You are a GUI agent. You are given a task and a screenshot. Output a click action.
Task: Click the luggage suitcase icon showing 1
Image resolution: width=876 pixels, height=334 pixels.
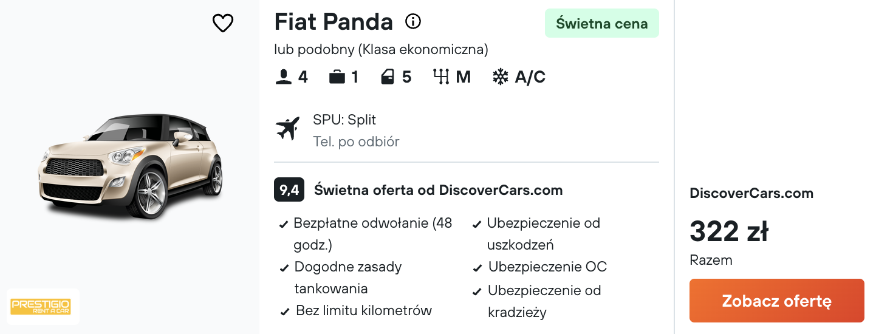337,77
